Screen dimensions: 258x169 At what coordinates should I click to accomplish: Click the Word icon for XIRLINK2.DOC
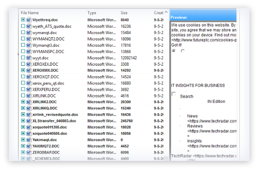pyautogui.click(x=29, y=102)
